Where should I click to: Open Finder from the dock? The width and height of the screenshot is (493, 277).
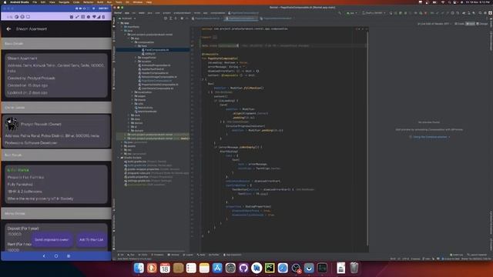click(139, 268)
